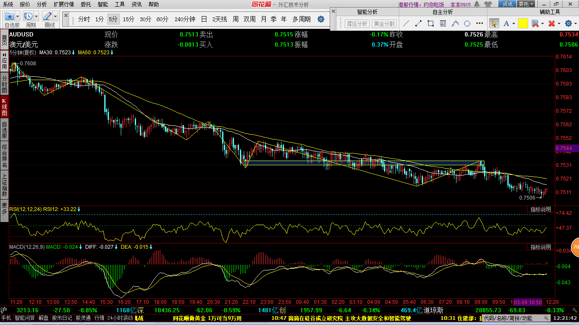Switch to the 日 daily period
Screen dimensions: 579x325
204,19
